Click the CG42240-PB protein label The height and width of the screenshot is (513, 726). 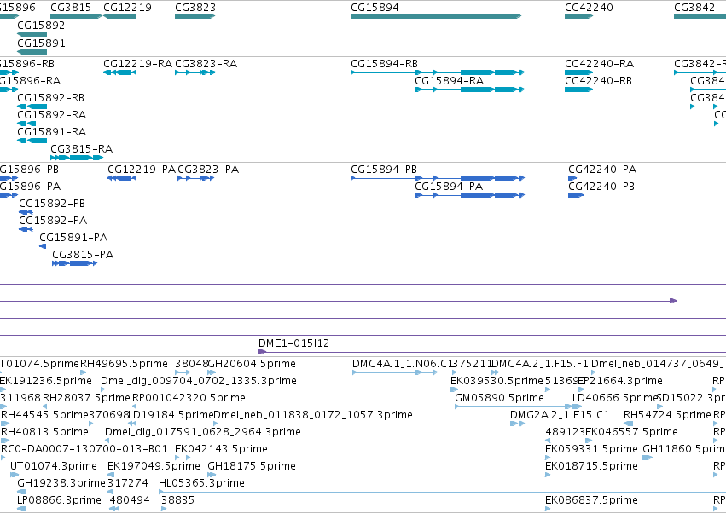[601, 187]
